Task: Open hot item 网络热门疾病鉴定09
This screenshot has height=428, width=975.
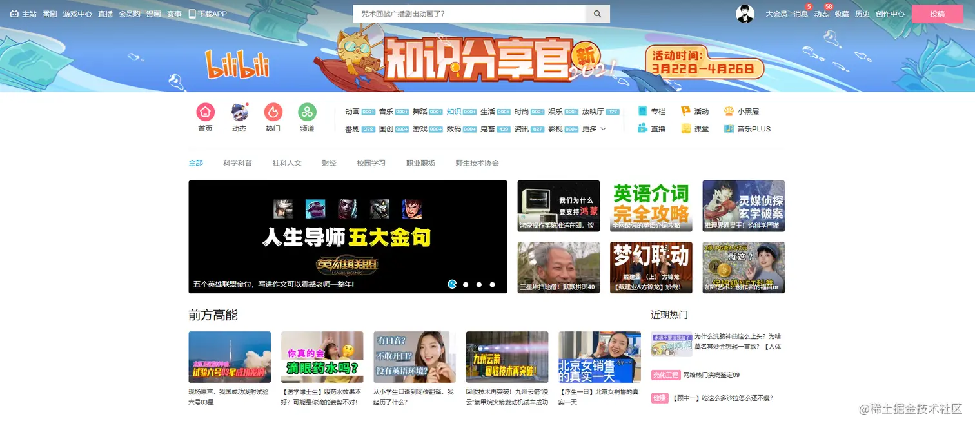Action: pos(711,375)
